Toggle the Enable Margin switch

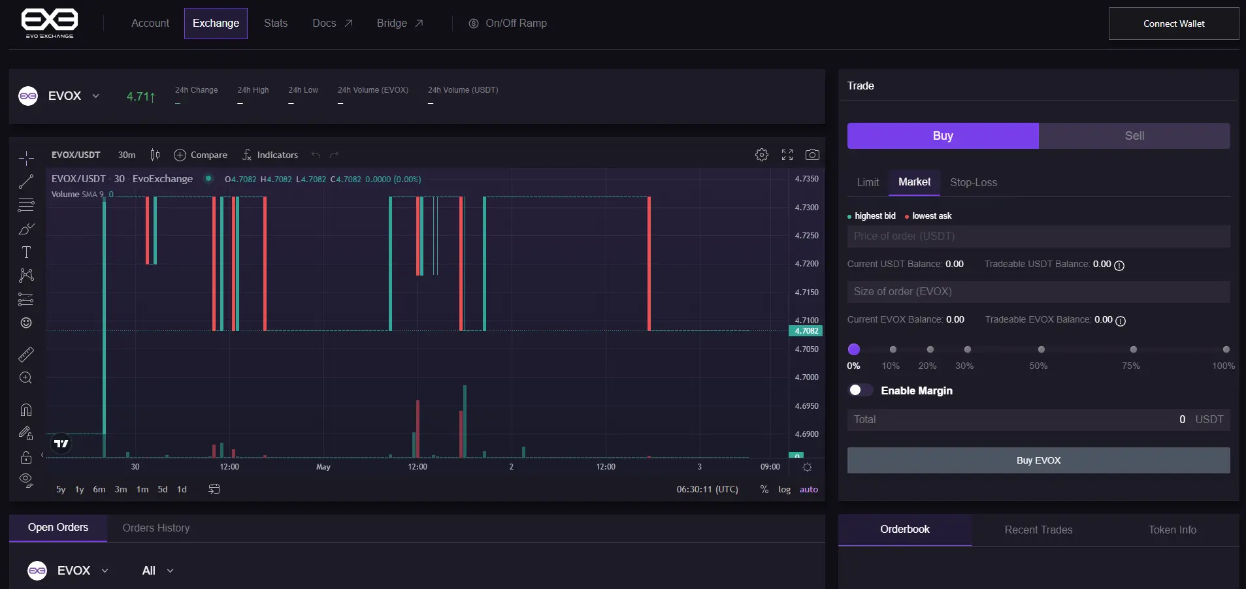pos(861,390)
